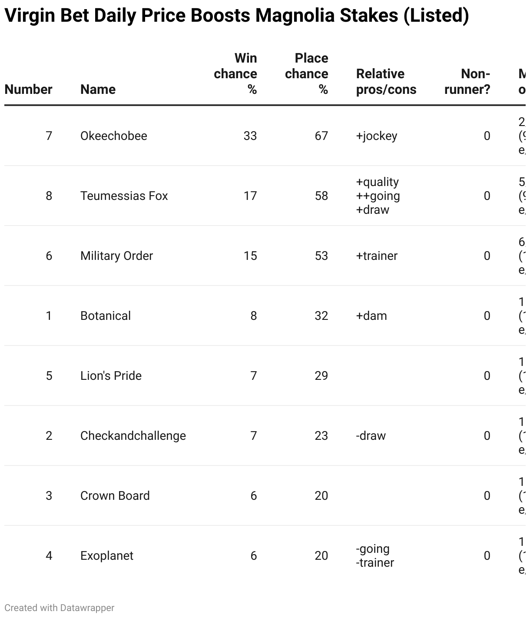
Task: Click the Name column header
Action: click(98, 90)
